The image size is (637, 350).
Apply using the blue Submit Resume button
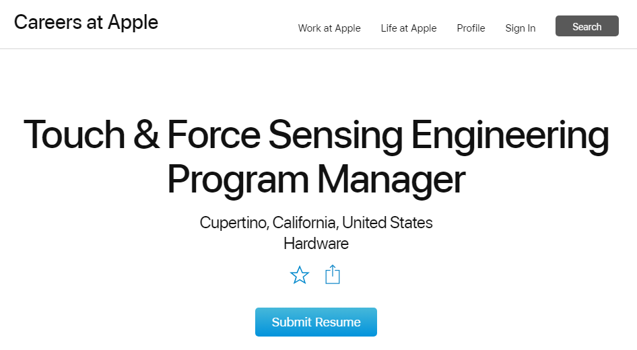tap(316, 322)
